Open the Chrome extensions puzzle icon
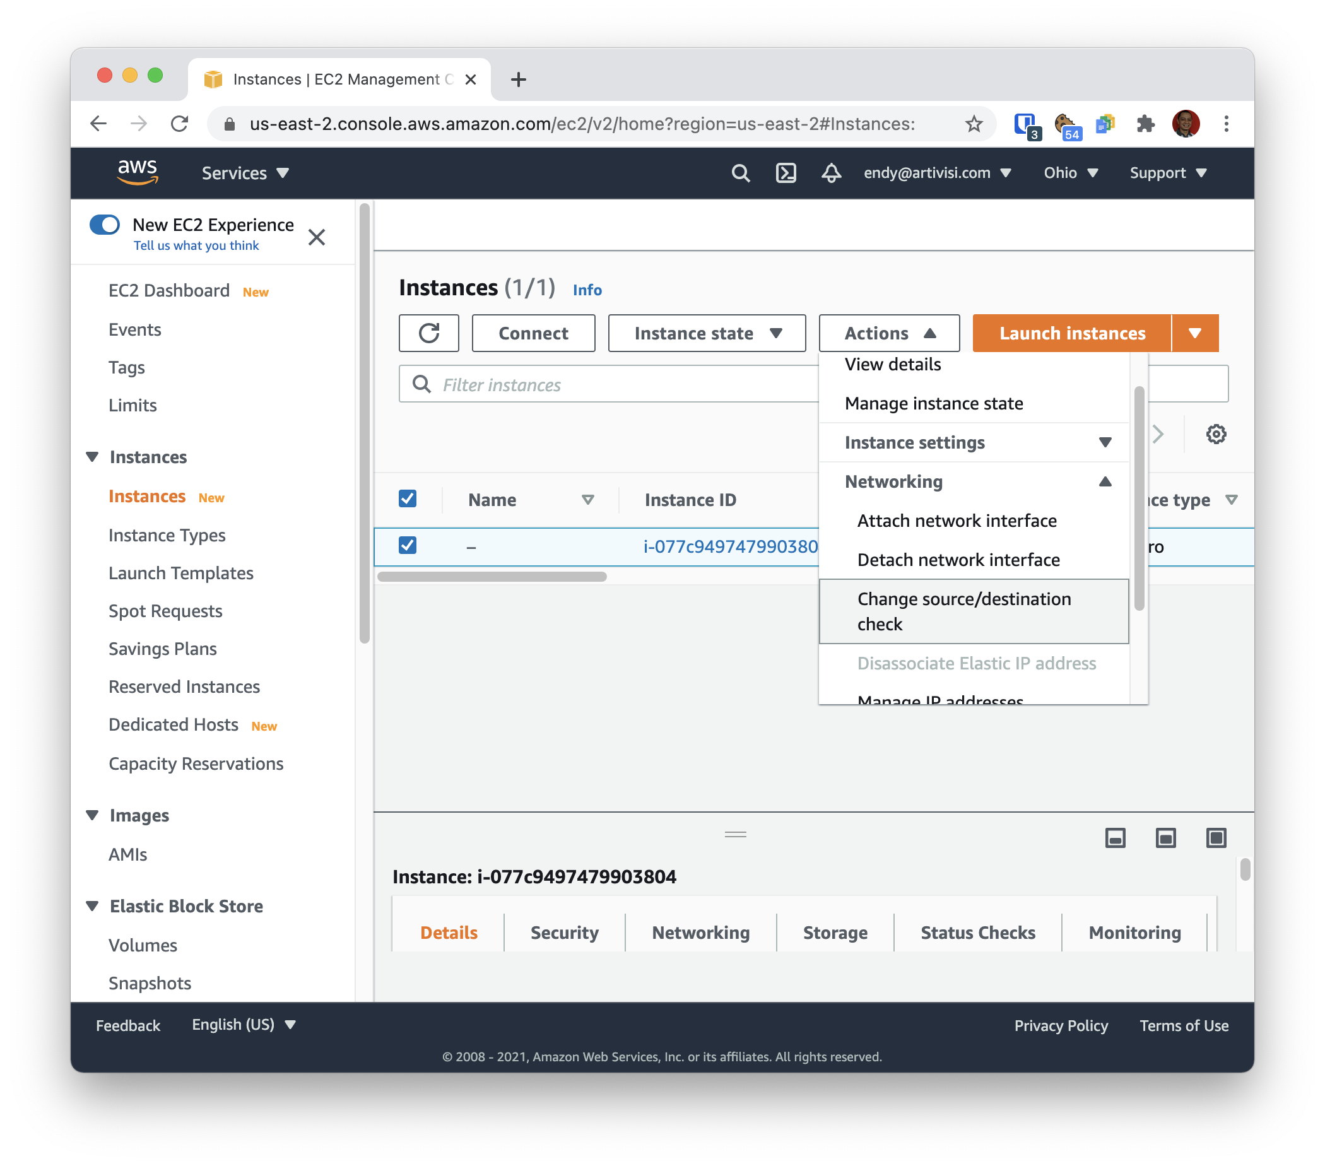1325x1166 pixels. [x=1145, y=124]
